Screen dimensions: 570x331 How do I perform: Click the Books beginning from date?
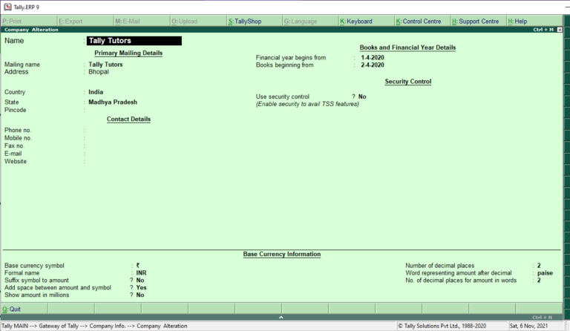click(373, 65)
